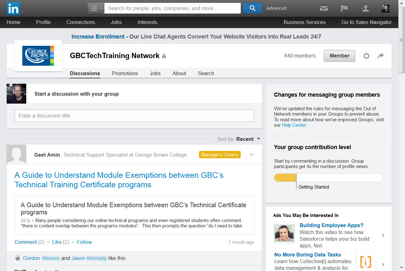
Task: Like the Geet Amin post
Action: pos(57,242)
